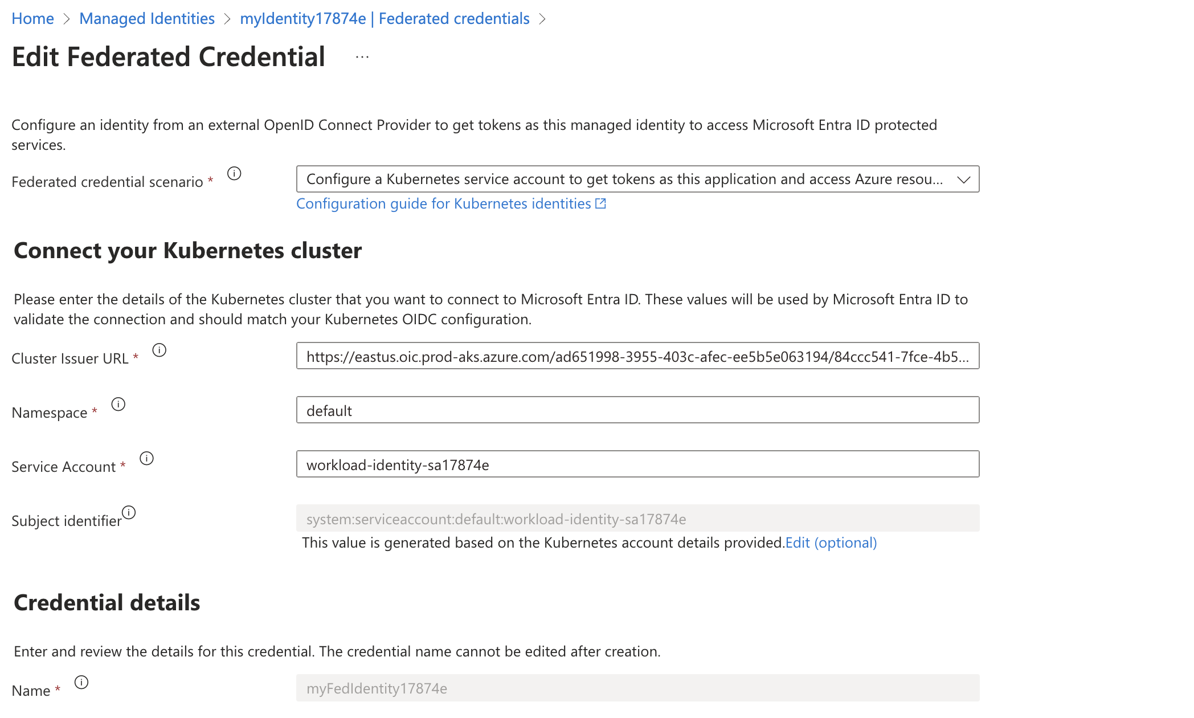Screen dimensions: 1194x718
Task: Navigate to Managed Identities breadcrumb
Action: (x=147, y=19)
